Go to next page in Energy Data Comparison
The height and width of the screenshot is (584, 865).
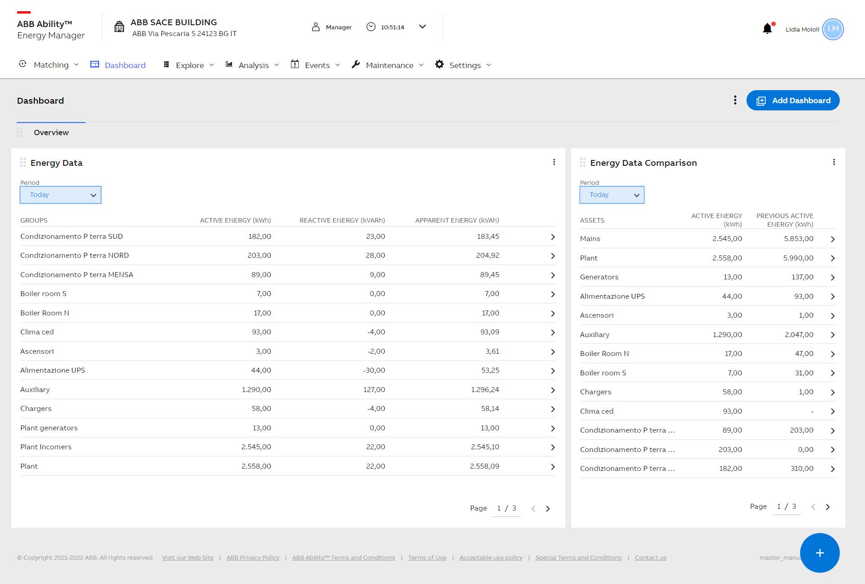coord(828,507)
